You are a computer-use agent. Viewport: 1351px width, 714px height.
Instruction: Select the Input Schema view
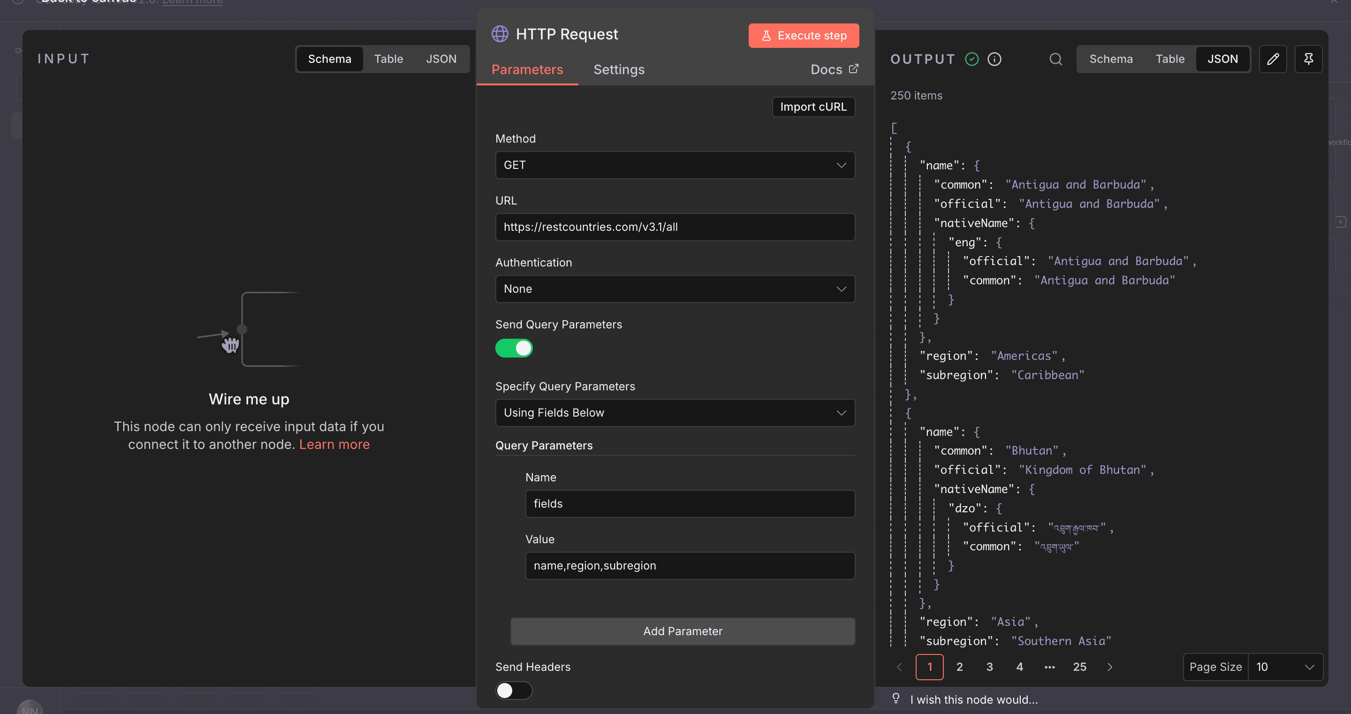pos(329,59)
